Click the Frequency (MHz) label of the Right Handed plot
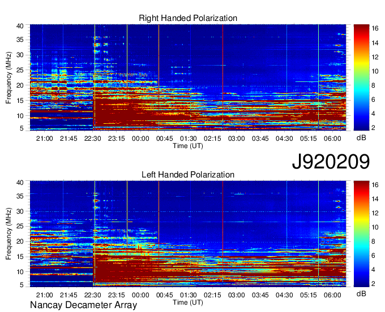 [8, 77]
